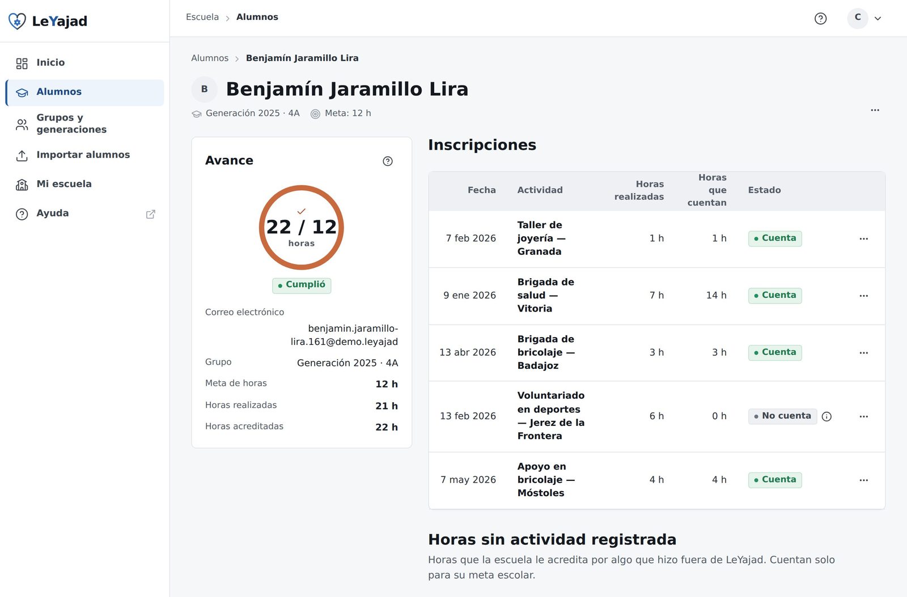Open row menu for Voluntariado en deportes

[864, 416]
